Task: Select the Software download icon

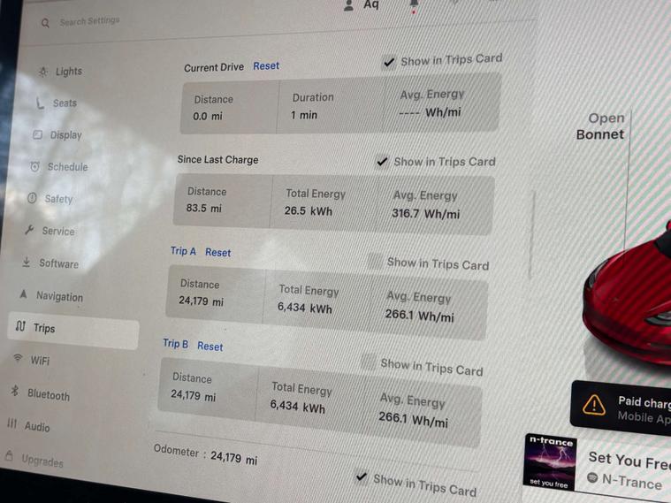Action: point(27,262)
